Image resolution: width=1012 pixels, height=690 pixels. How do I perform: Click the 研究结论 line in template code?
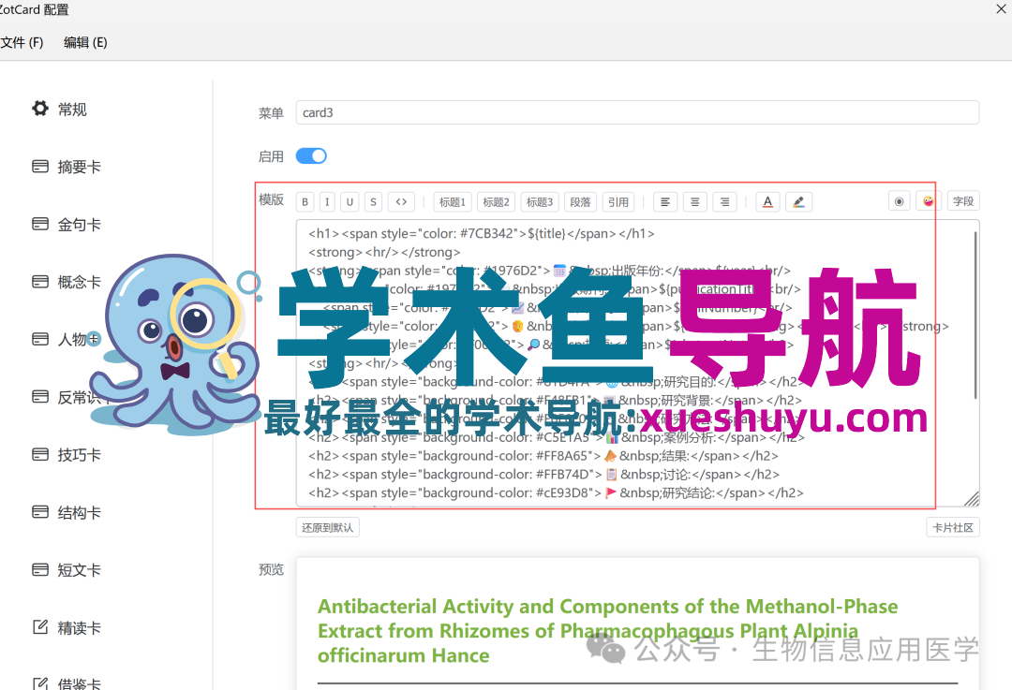tap(556, 492)
